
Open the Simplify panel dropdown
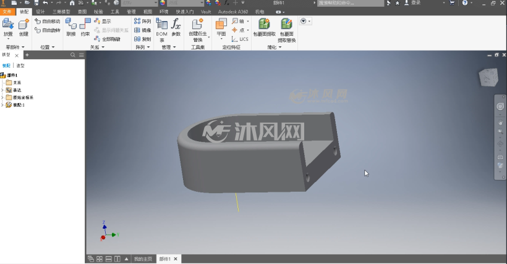(280, 47)
